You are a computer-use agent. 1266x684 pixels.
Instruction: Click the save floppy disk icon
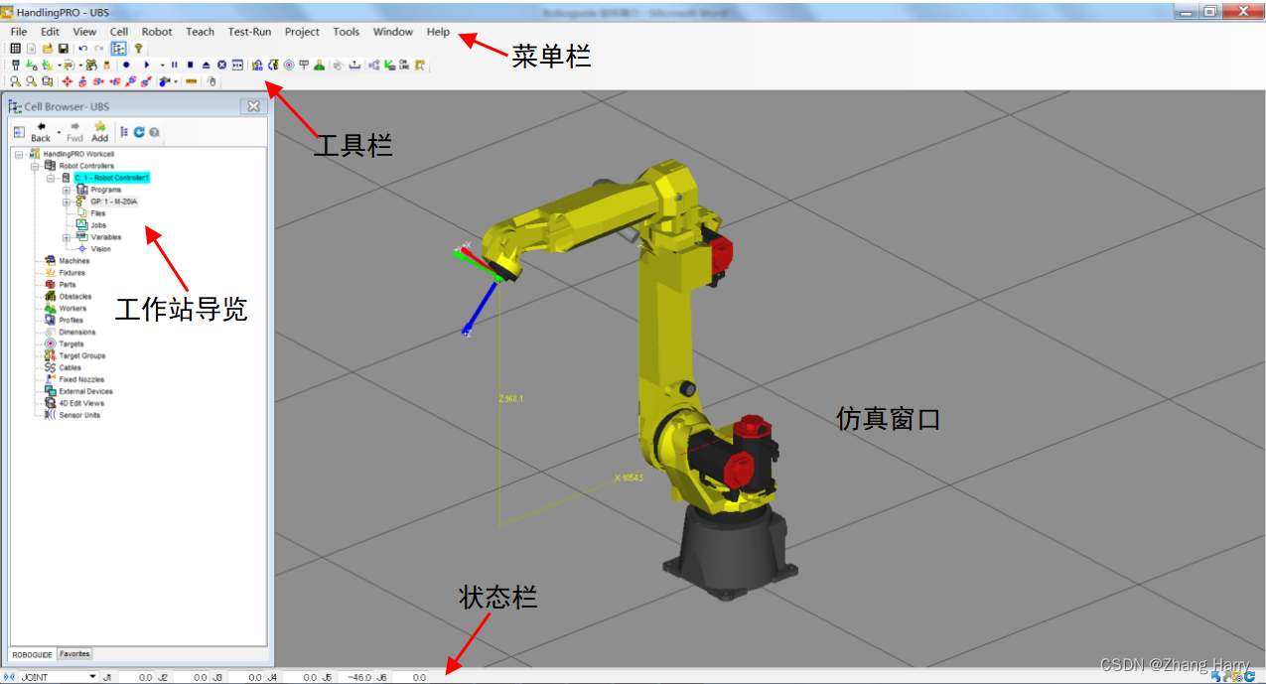click(x=64, y=48)
